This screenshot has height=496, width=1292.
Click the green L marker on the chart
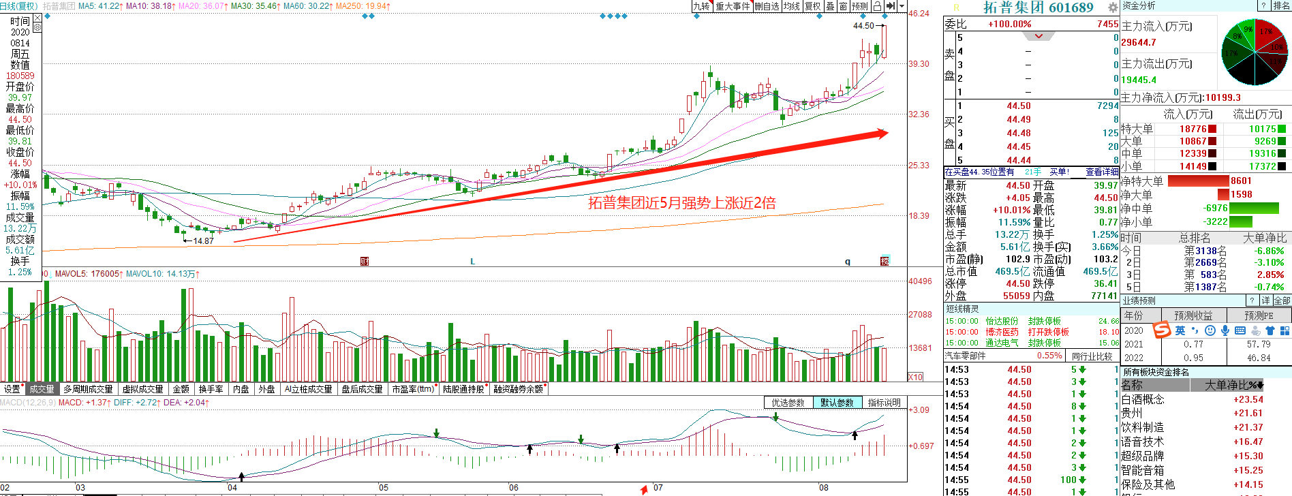point(472,262)
